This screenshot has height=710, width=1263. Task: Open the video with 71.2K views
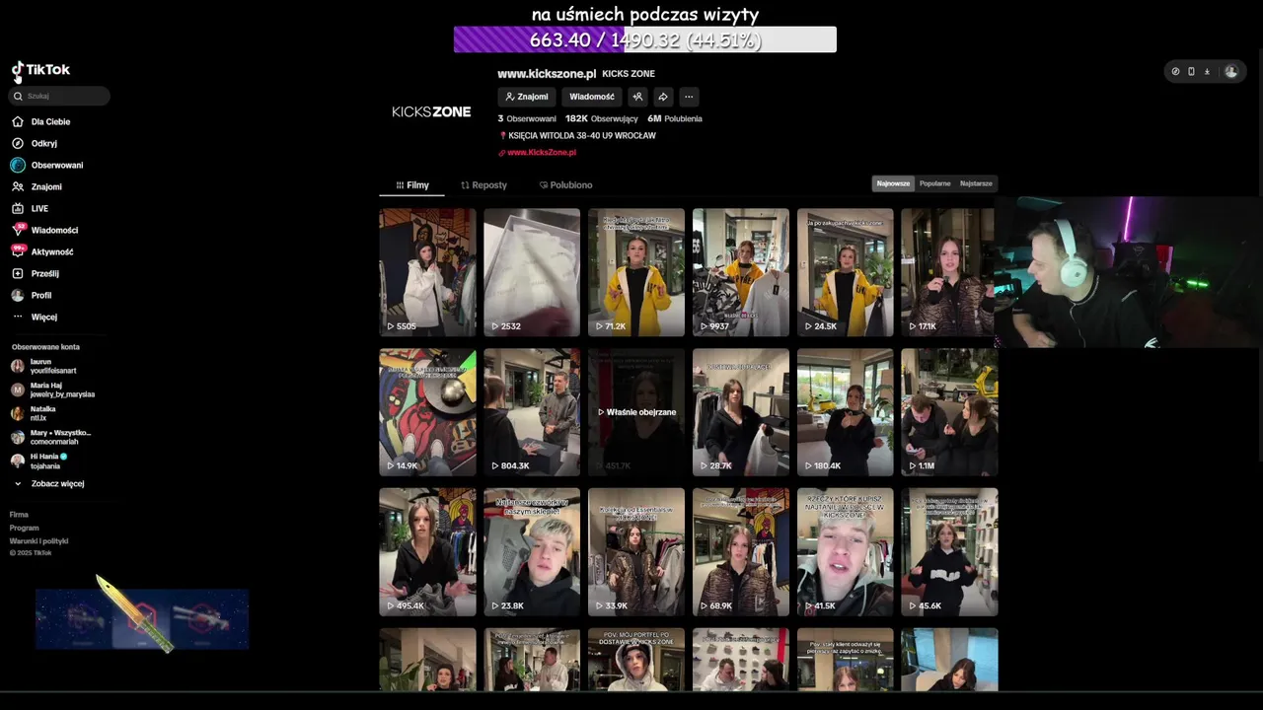[x=636, y=272]
